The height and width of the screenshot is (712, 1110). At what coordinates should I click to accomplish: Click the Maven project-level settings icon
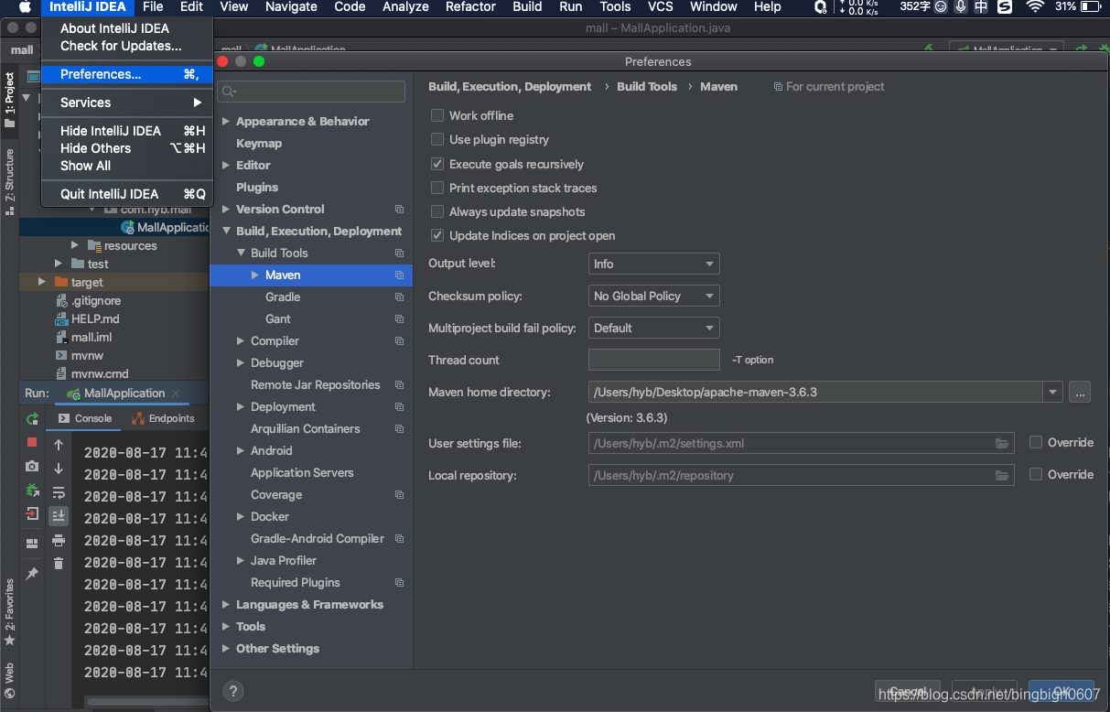pos(399,275)
